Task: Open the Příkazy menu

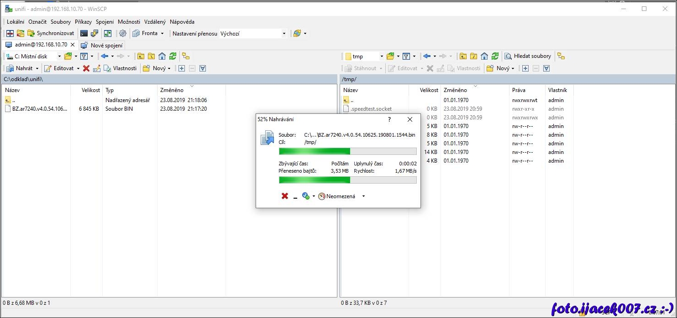Action: [x=83, y=22]
